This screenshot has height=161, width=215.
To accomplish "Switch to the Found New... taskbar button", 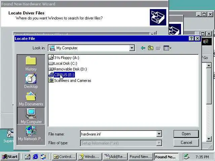I will (x=141, y=157).
